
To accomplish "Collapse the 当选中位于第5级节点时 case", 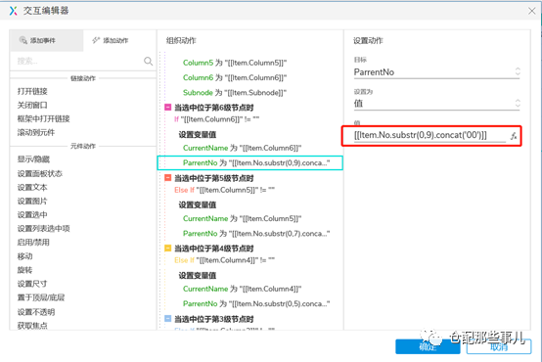I will pos(167,178).
